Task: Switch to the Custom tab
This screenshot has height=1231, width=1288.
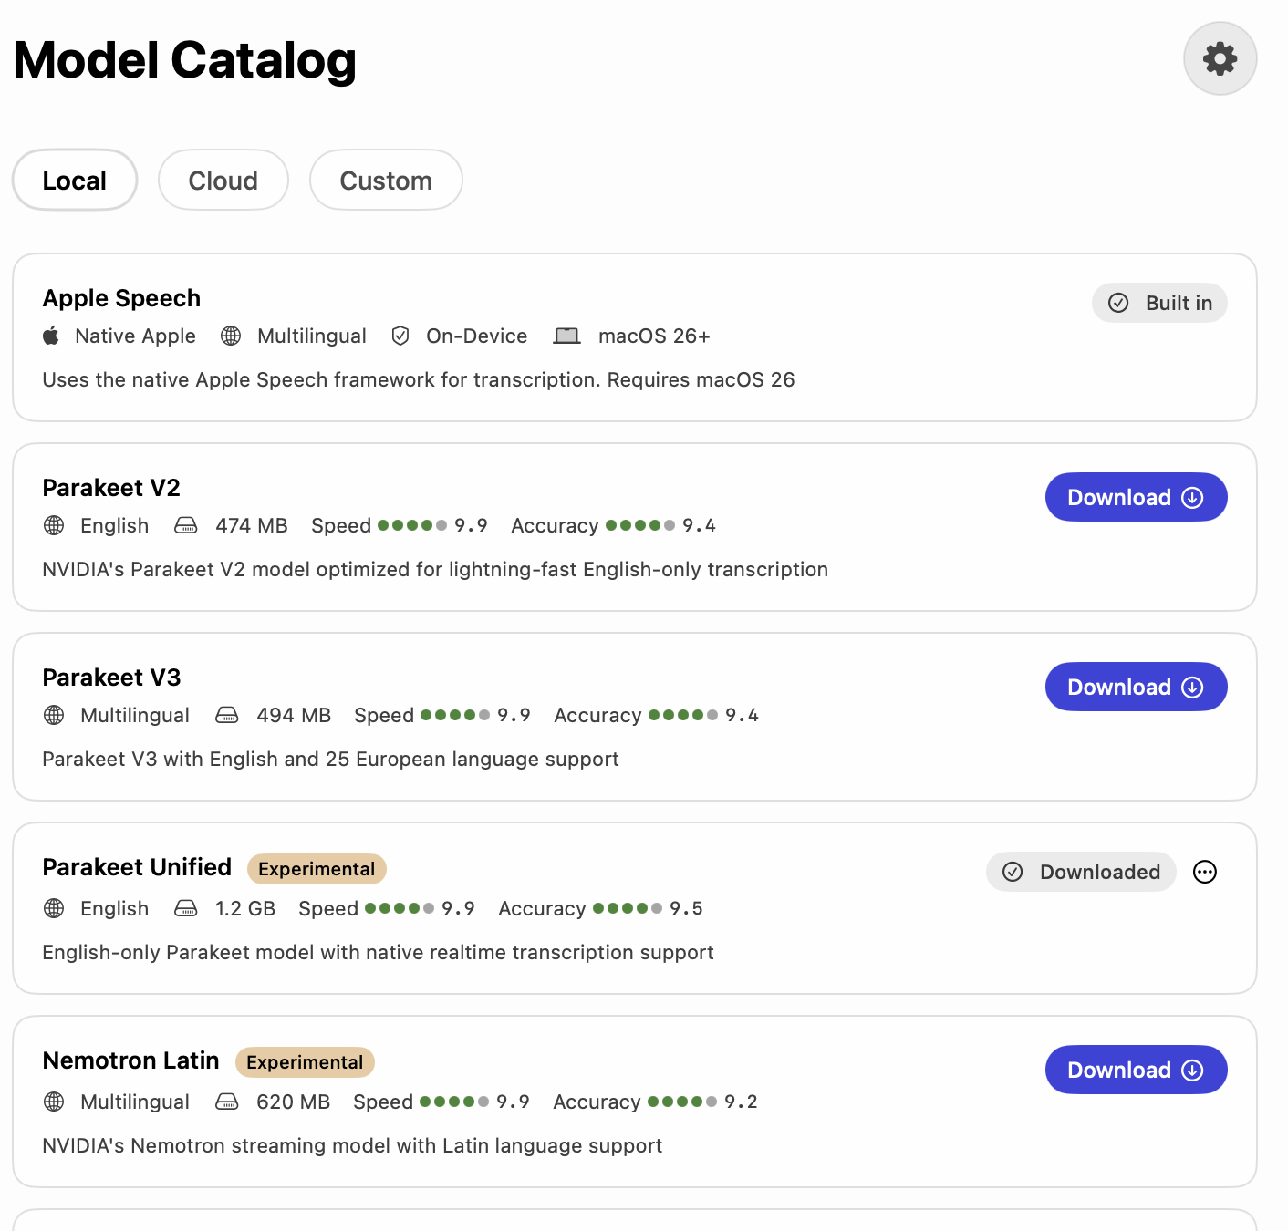Action: pos(386,181)
